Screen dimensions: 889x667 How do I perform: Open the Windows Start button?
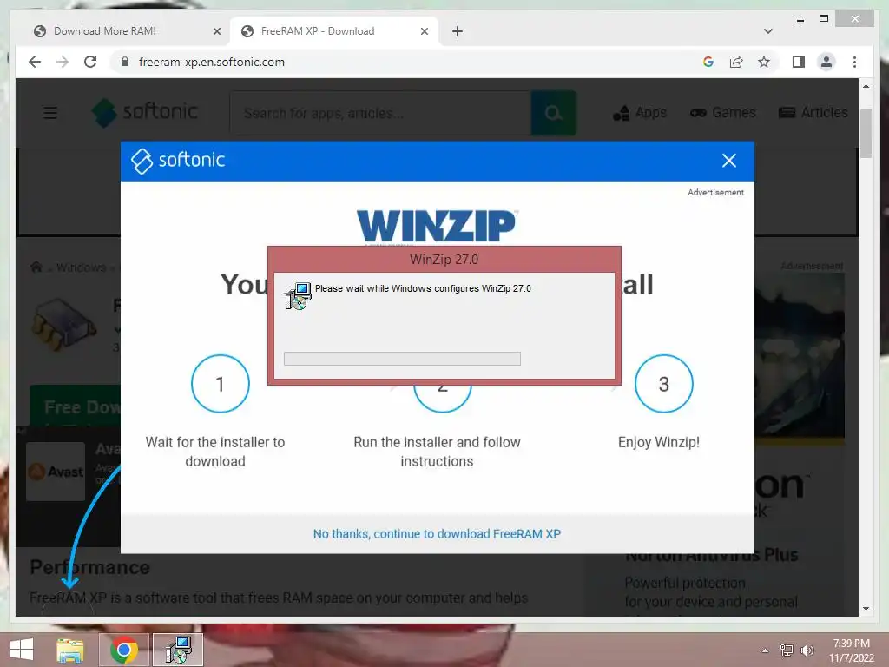pos(22,649)
